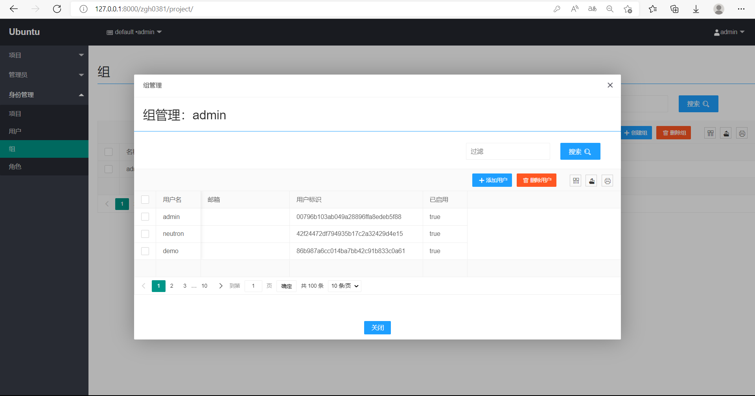This screenshot has height=396, width=755.
Task: Open the column filter grid icon in dialog
Action: [x=575, y=181]
